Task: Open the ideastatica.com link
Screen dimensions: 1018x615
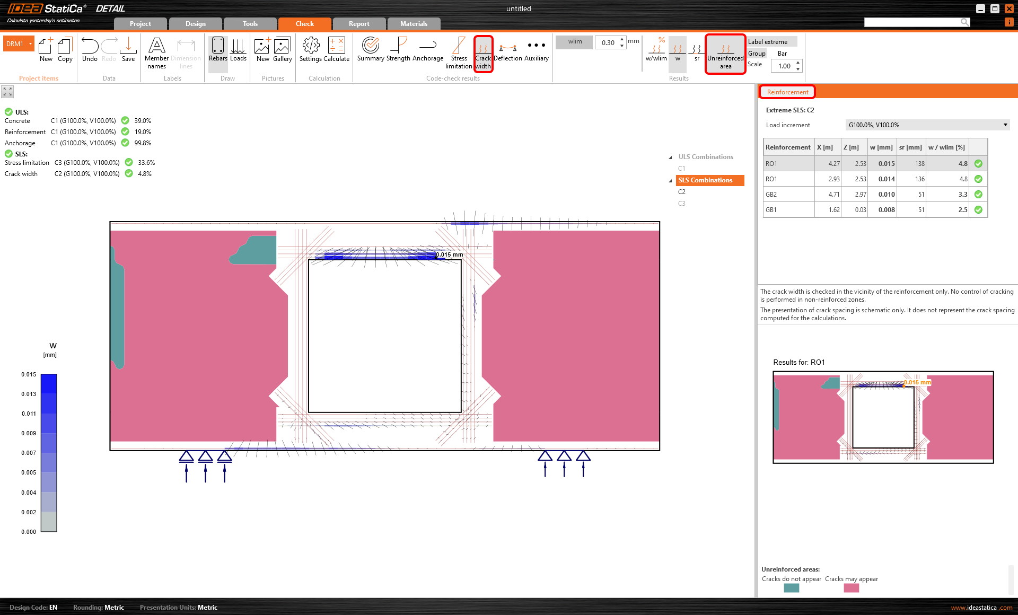Action: (981, 608)
